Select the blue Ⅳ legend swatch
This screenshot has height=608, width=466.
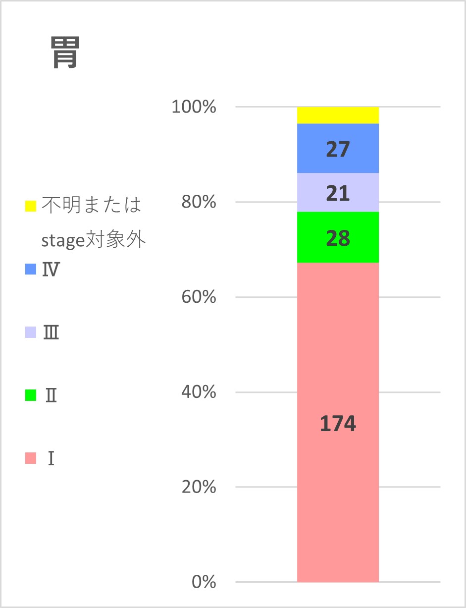31,269
